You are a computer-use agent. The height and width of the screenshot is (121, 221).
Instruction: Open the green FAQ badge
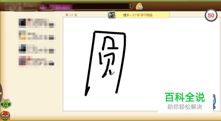click(5, 103)
